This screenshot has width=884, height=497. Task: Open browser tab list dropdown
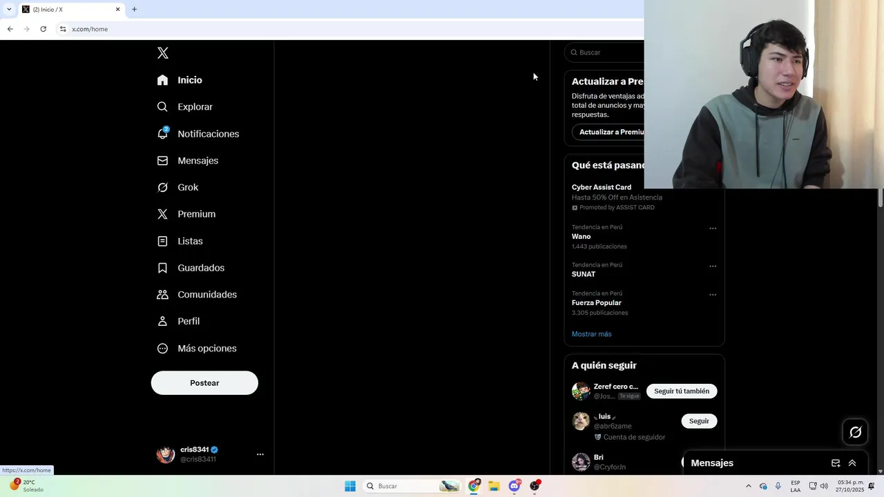click(x=8, y=9)
